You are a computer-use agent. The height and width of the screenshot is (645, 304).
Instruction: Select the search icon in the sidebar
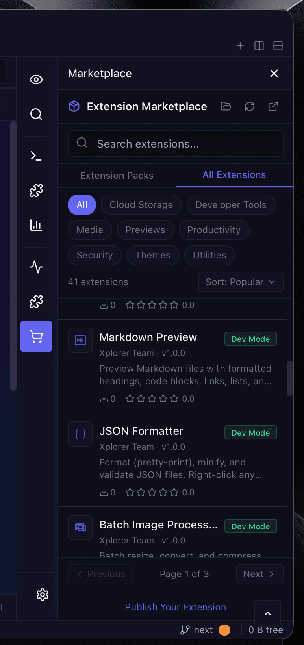point(36,114)
